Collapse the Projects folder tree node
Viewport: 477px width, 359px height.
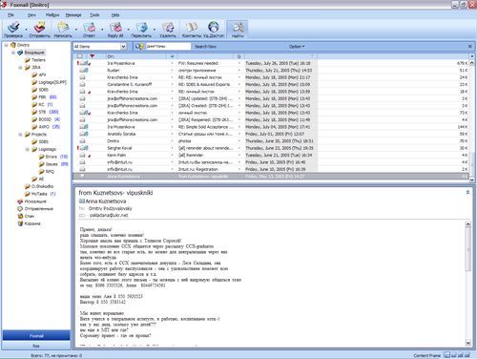20,135
